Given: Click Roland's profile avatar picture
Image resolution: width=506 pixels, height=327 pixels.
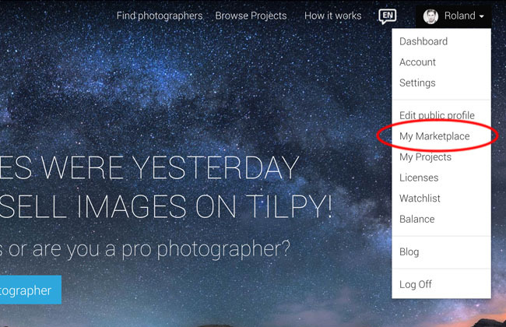Looking at the screenshot, I should [430, 16].
